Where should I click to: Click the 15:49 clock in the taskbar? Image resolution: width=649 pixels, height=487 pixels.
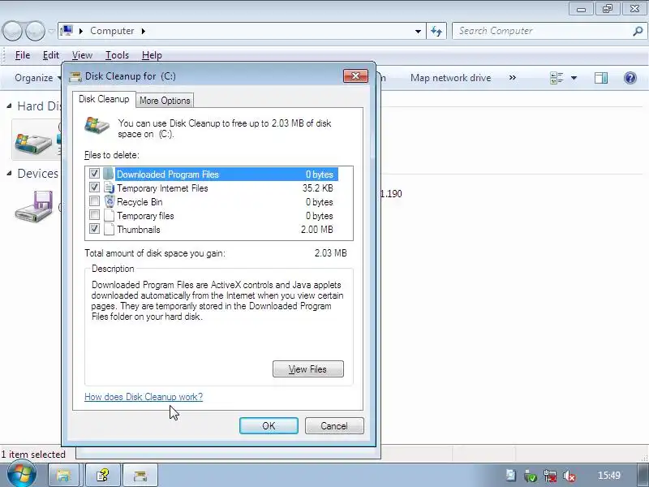[x=609, y=476]
